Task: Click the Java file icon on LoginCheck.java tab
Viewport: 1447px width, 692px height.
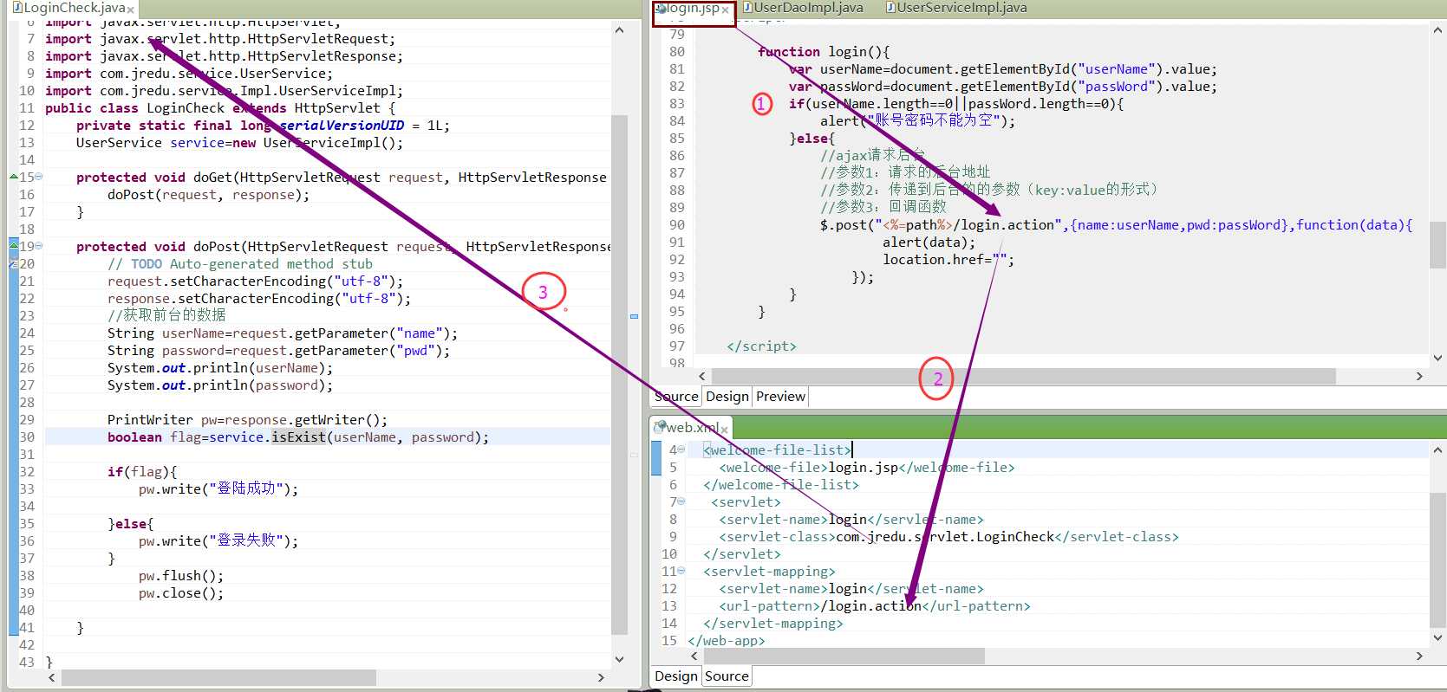Action: pyautogui.click(x=16, y=8)
